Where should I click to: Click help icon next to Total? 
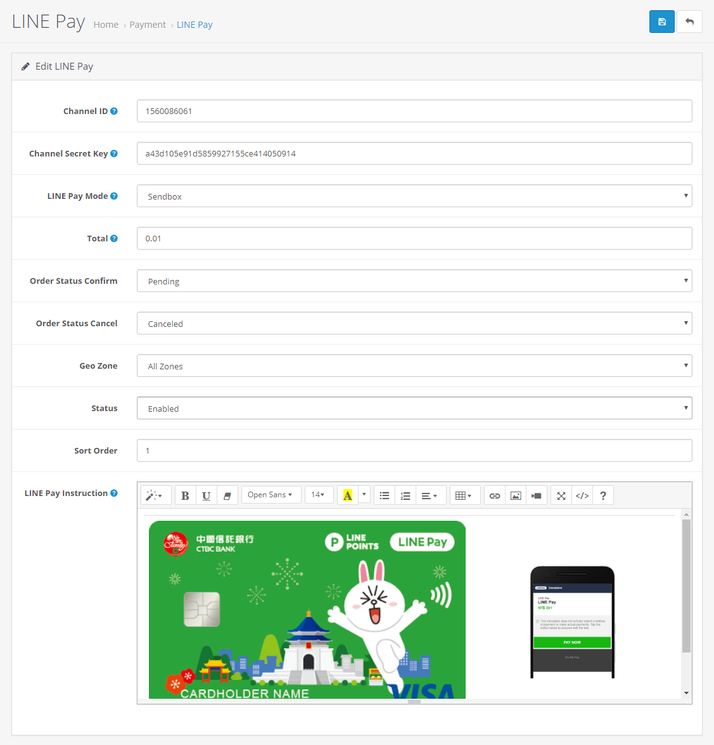(114, 238)
